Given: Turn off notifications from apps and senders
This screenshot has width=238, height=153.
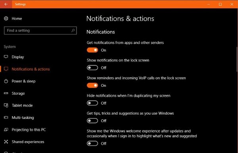Looking at the screenshot, I should point(92,50).
